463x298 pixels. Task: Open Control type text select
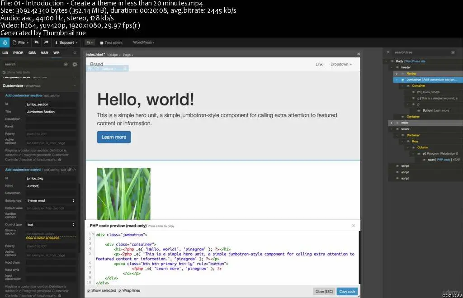(51, 224)
